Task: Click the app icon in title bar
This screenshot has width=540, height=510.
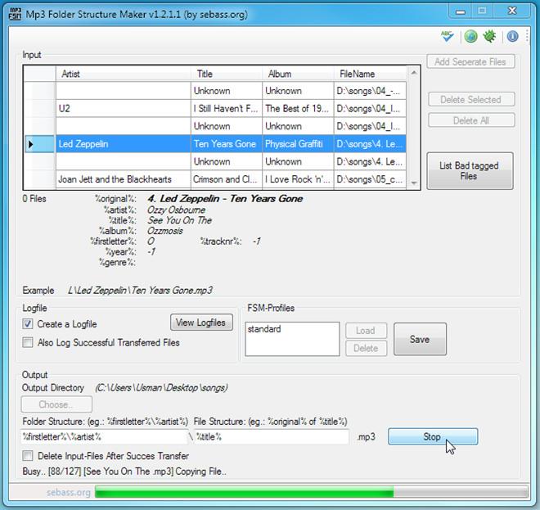Action: (15, 11)
